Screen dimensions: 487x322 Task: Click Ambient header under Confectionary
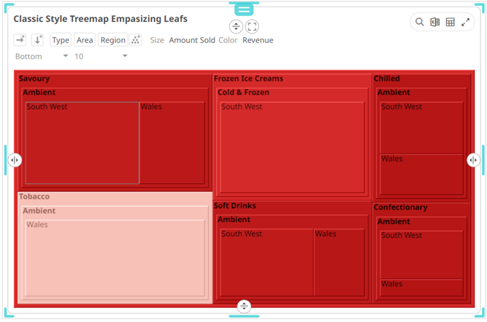(394, 221)
